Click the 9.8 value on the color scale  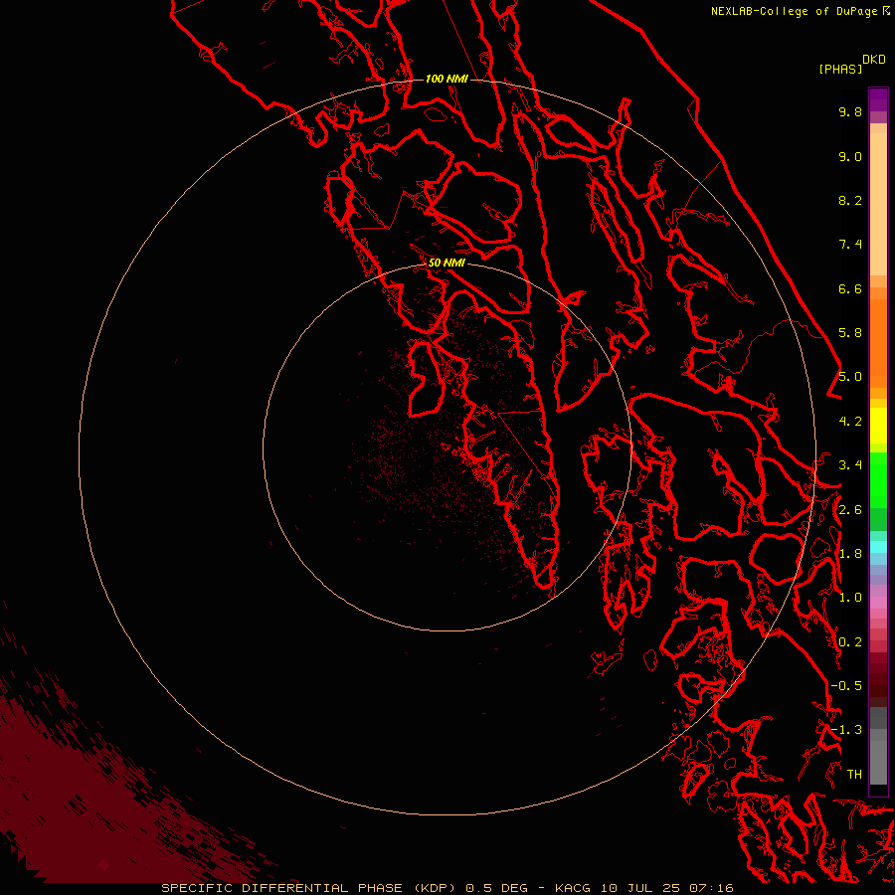[x=850, y=111]
